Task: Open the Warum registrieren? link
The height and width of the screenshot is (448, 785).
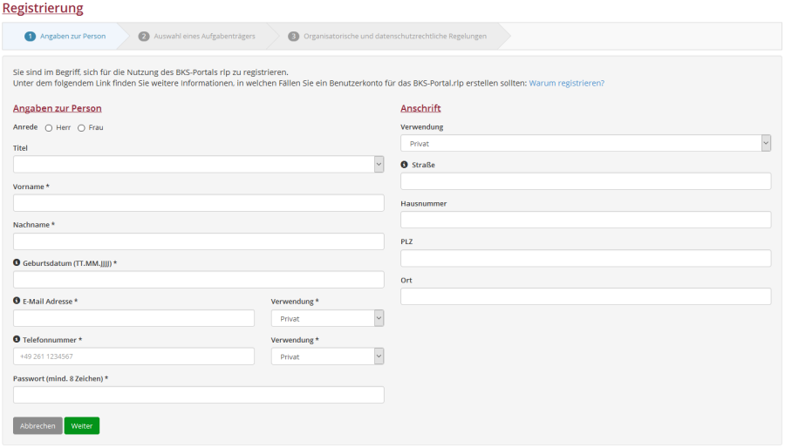Action: coord(566,83)
